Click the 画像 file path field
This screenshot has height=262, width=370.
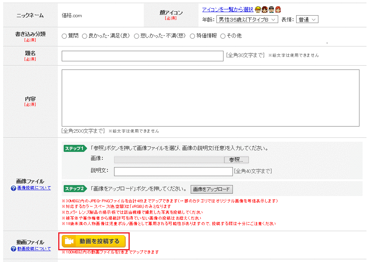169,160
